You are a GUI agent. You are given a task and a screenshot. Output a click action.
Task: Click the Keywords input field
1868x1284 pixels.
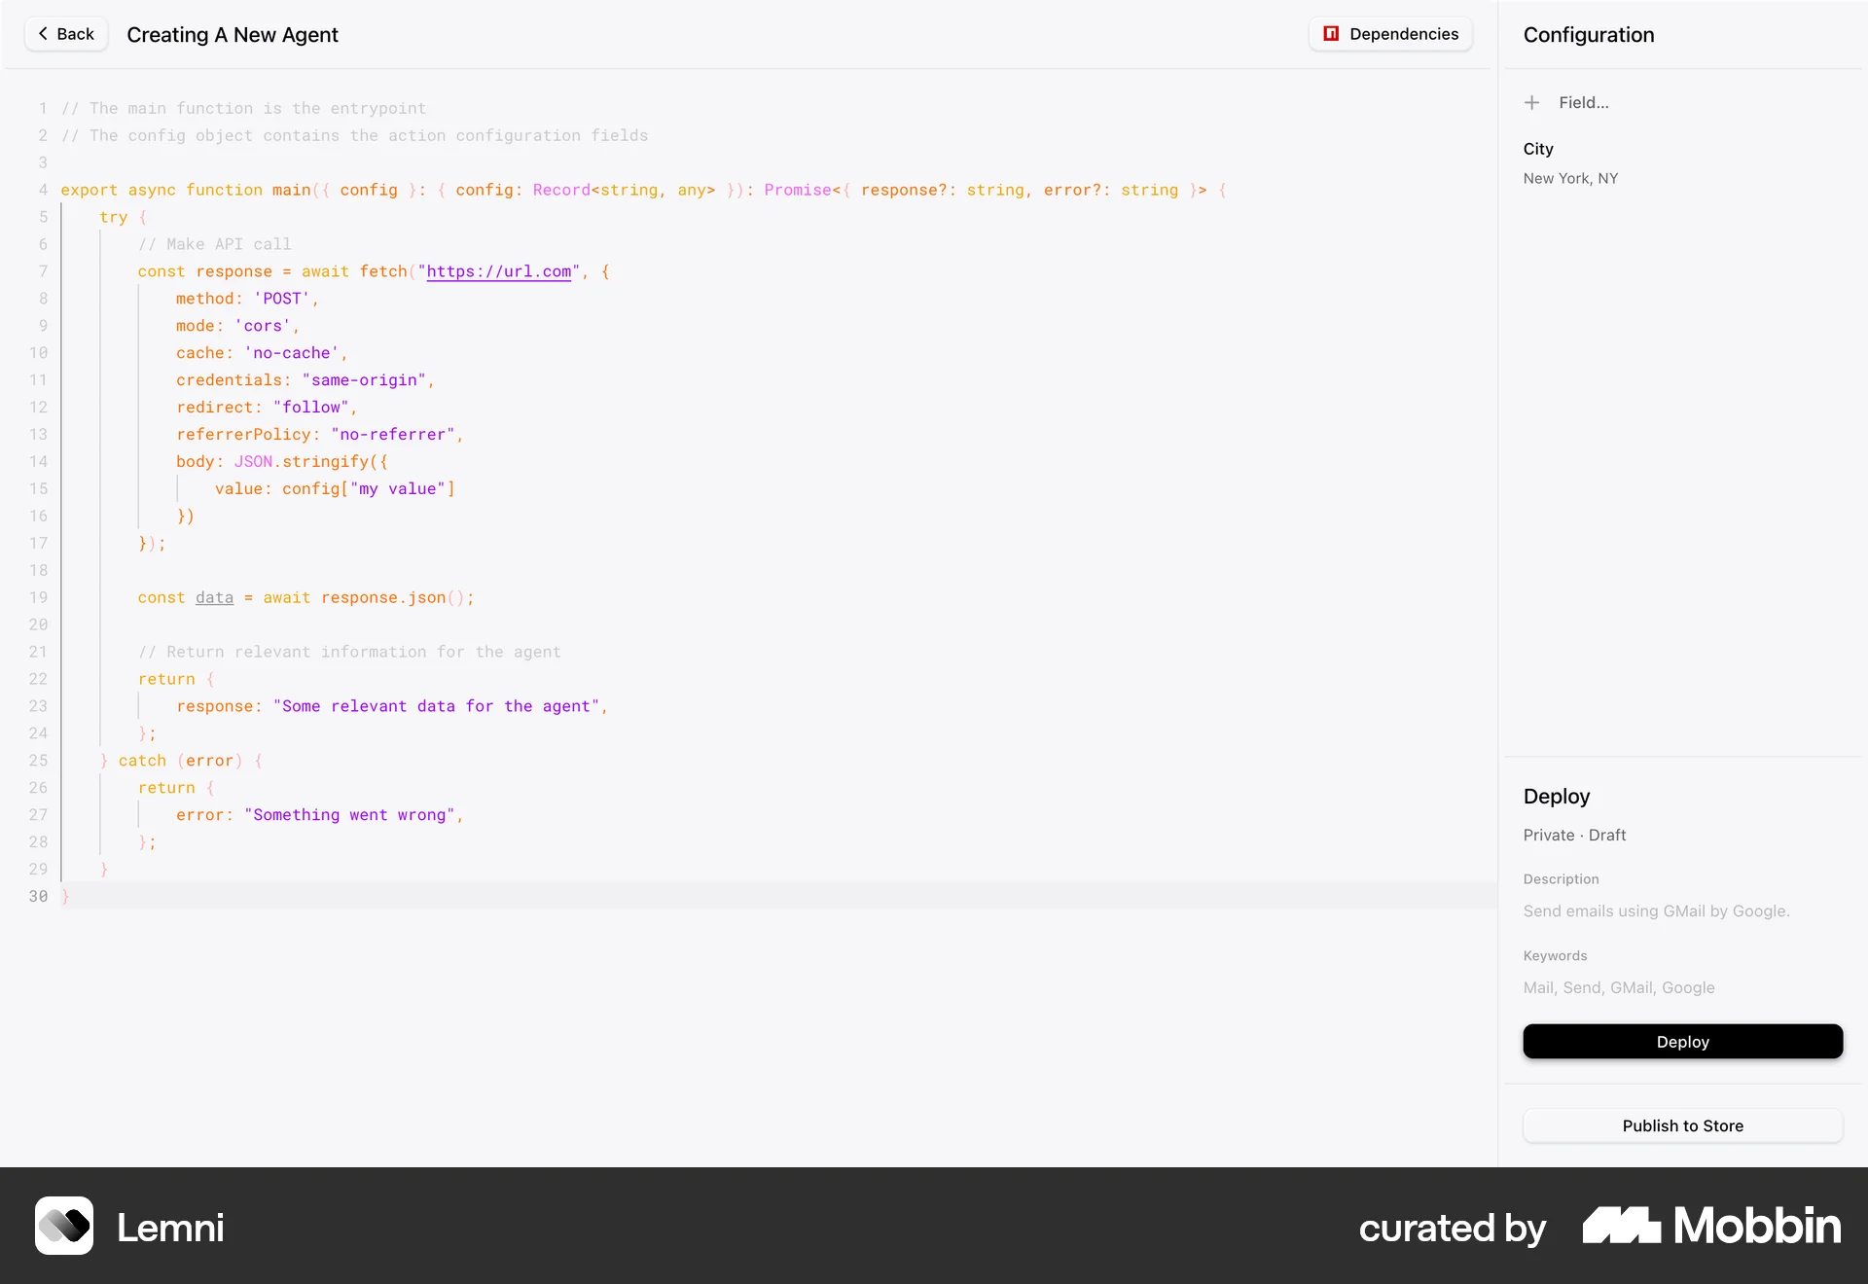[x=1618, y=987]
